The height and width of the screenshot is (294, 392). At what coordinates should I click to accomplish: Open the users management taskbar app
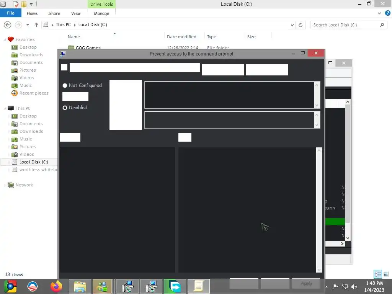pyautogui.click(x=102, y=286)
